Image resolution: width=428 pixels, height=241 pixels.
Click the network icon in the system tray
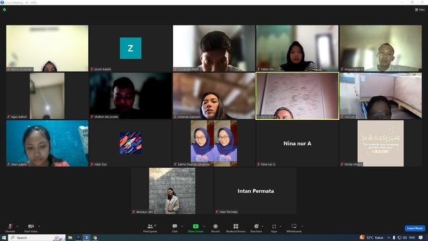(399, 238)
